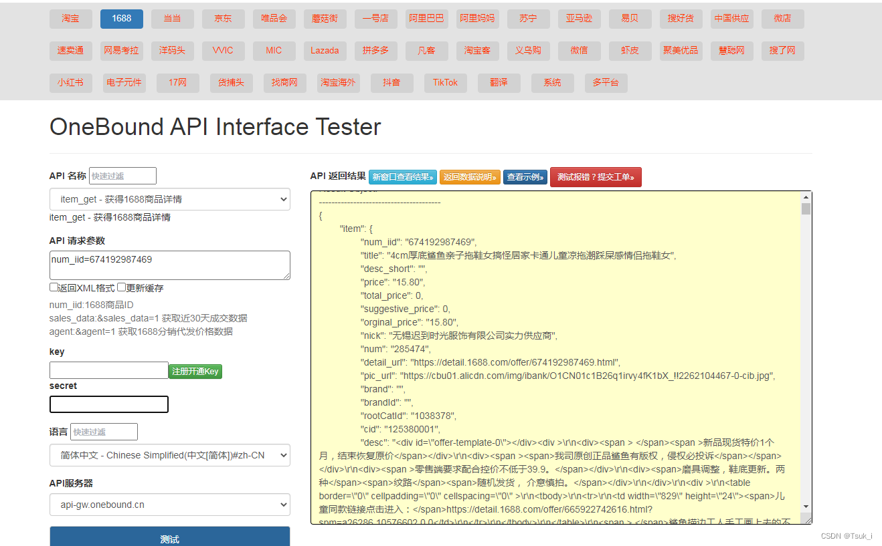Expand the item_get API name dropdown
882x546 pixels.
pyautogui.click(x=170, y=199)
